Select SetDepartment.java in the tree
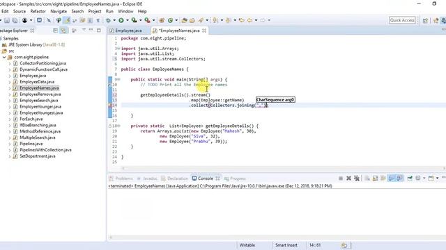446x250 pixels. [x=37, y=156]
